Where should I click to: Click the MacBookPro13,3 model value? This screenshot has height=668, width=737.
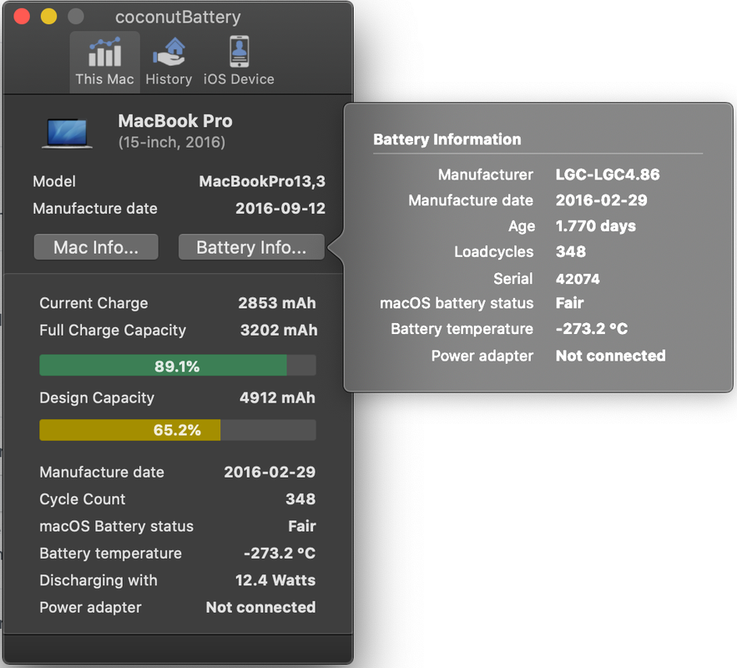(x=262, y=181)
